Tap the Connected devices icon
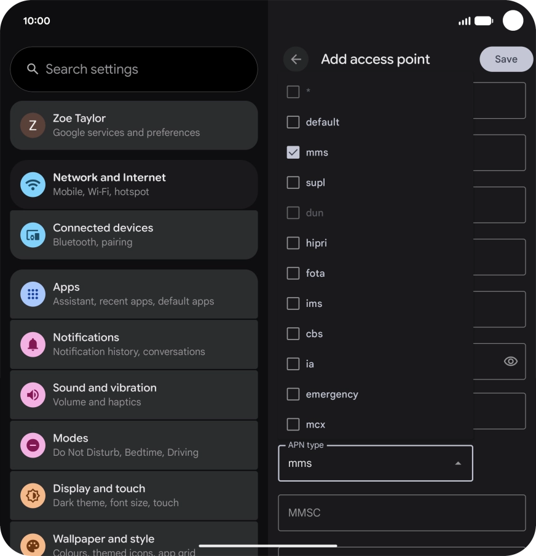 (33, 235)
